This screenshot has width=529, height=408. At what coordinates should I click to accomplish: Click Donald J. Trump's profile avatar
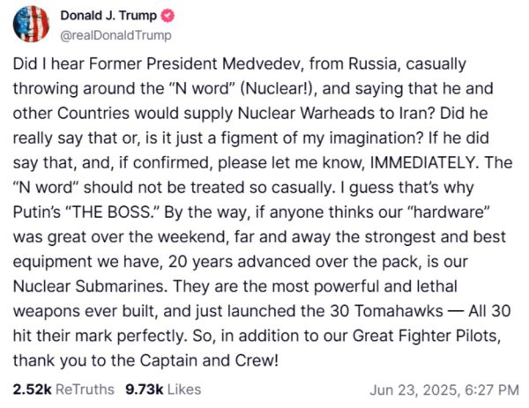(29, 24)
